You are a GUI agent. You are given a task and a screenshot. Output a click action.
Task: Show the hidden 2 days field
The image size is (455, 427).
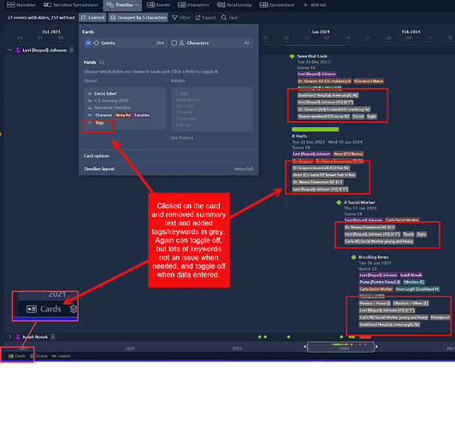182,94
